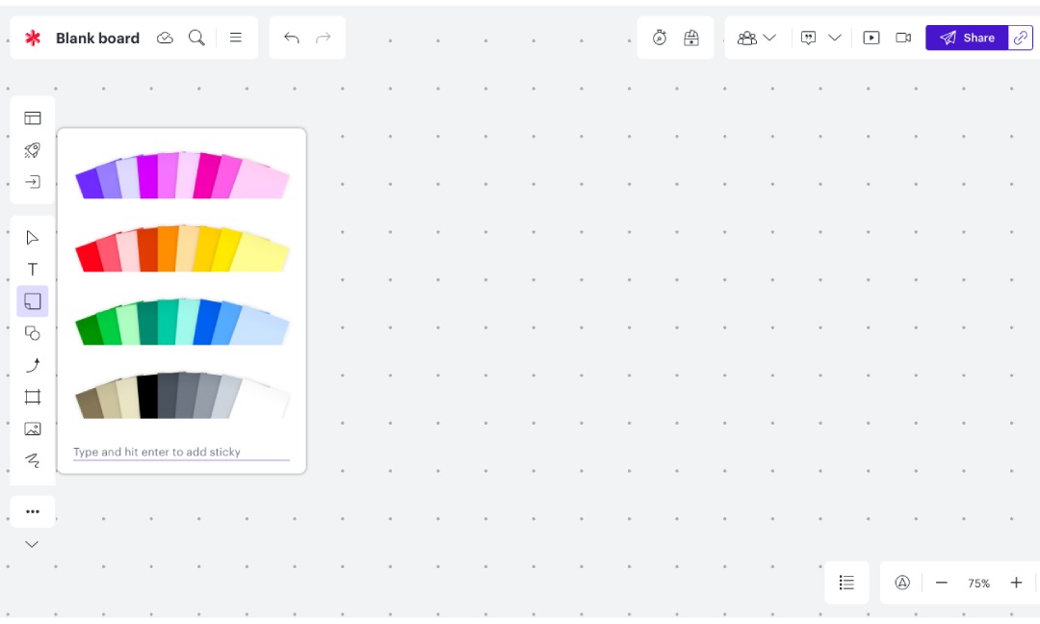Toggle the minimap list view

(846, 582)
